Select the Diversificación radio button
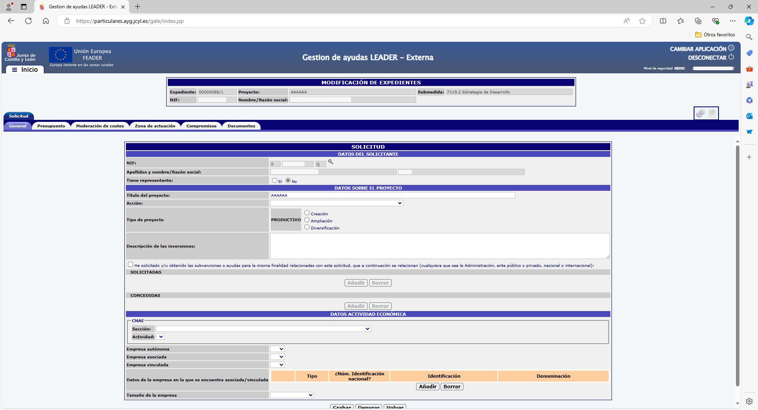Image resolution: width=758 pixels, height=410 pixels. pyautogui.click(x=307, y=227)
